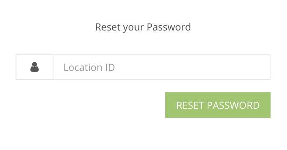This screenshot has width=287, height=150.
Task: Select the dark gray user avatar icon
Action: coord(35,67)
